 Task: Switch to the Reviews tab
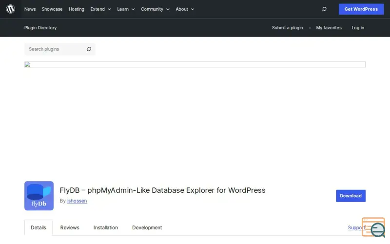pos(70,227)
